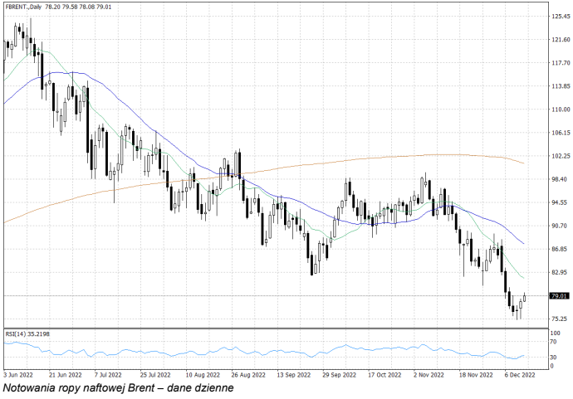
Task: Click the 3 Jun 2022 date label
Action: click(18, 374)
